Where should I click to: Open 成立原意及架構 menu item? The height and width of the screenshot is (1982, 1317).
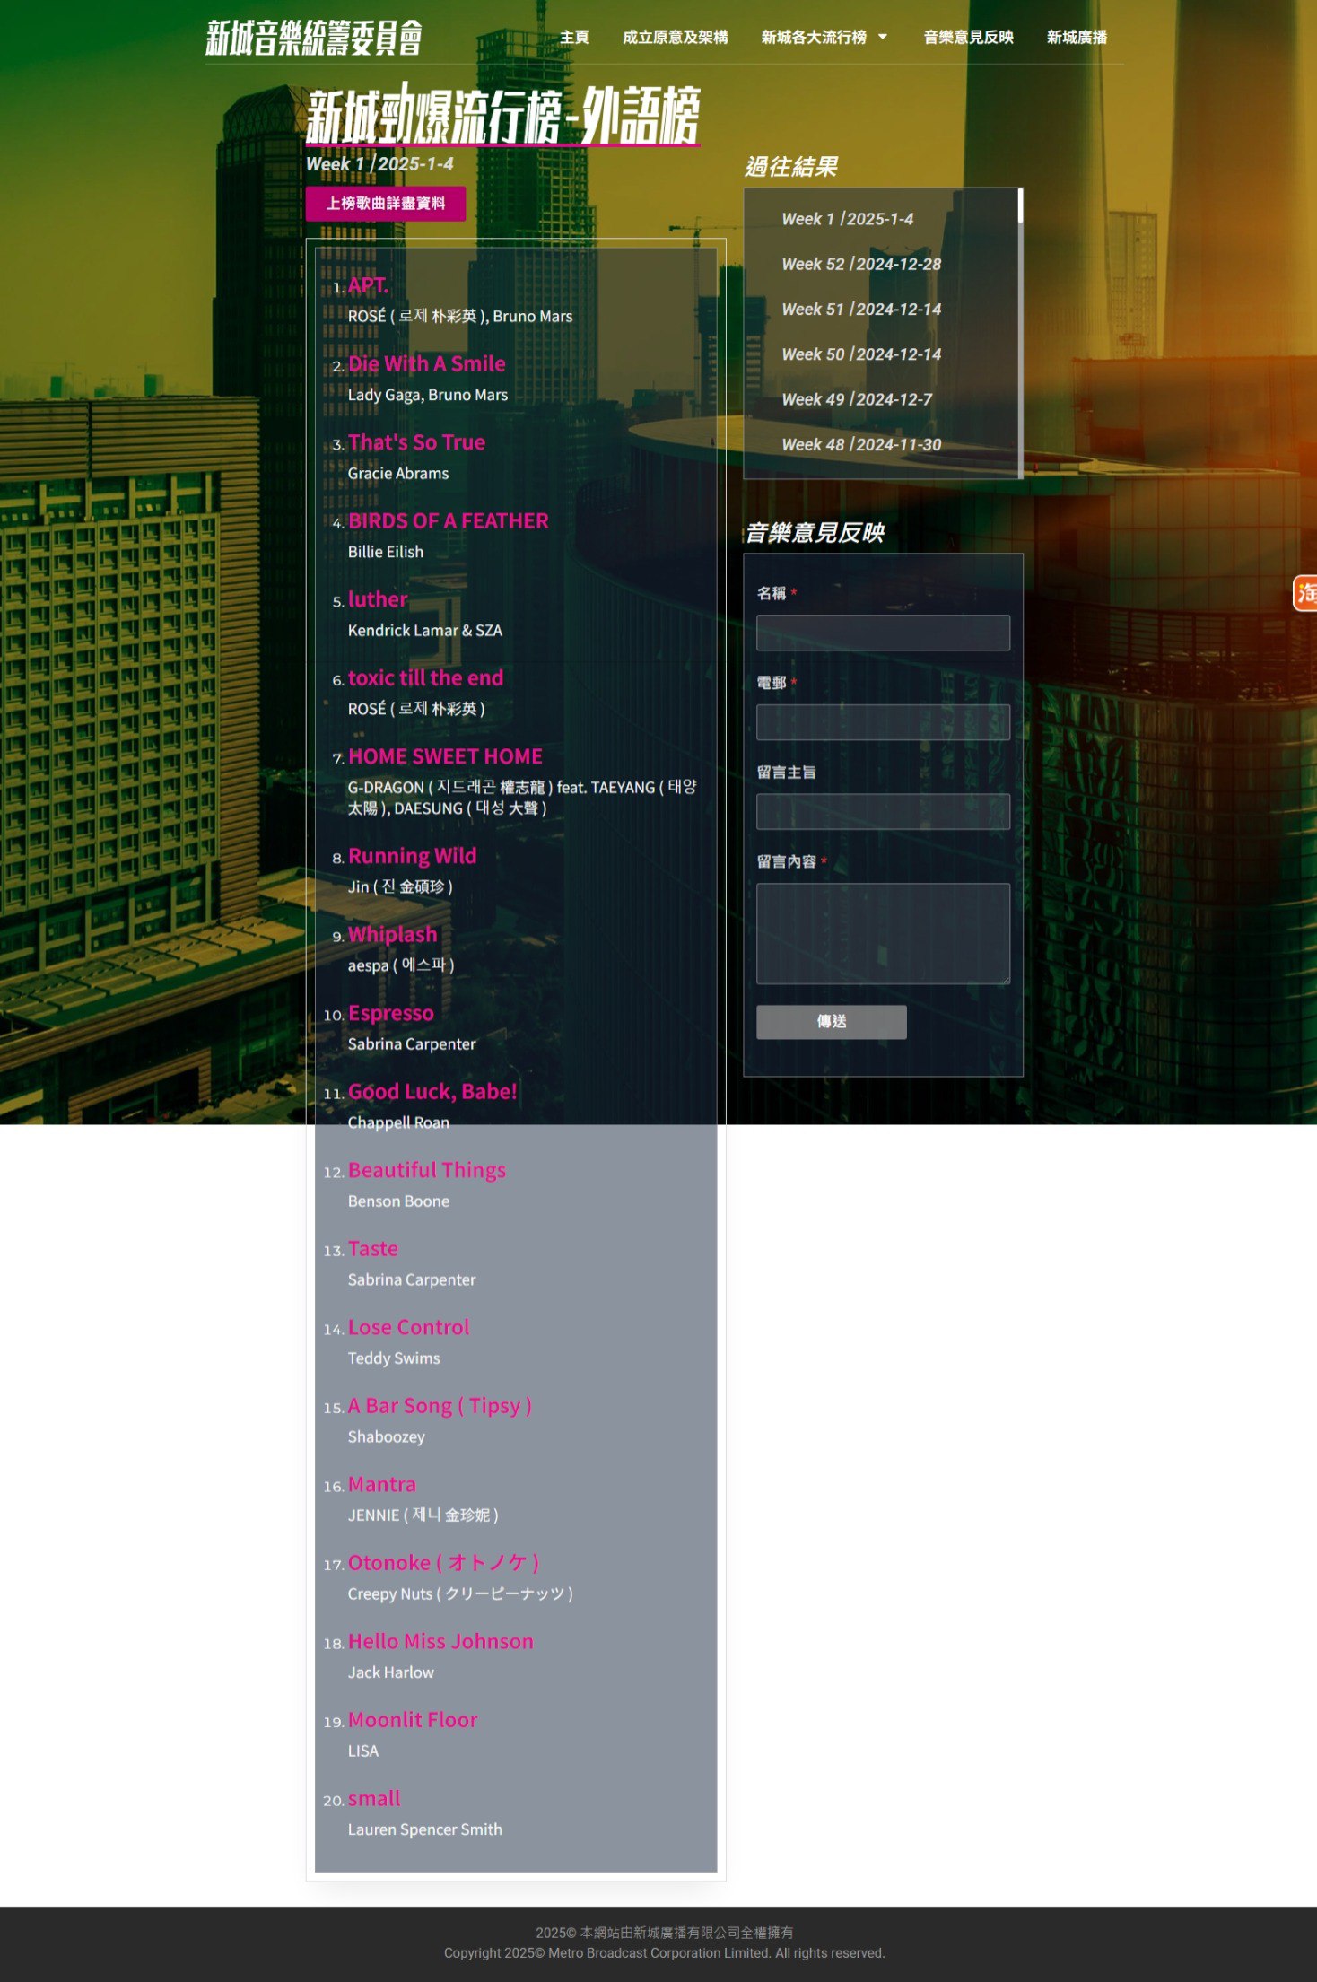pyautogui.click(x=676, y=38)
